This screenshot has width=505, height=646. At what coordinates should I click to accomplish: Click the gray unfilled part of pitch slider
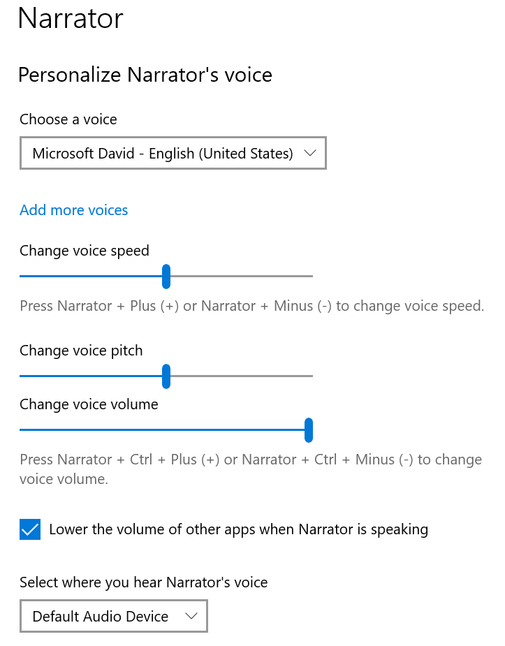242,376
